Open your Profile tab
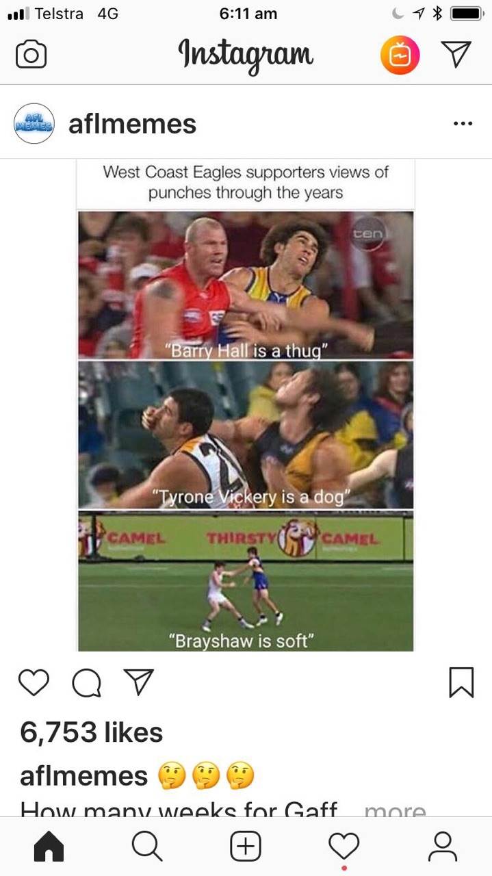The image size is (492, 876). tap(443, 847)
